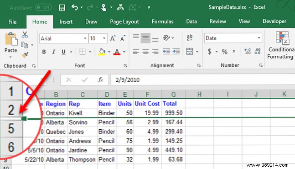Select the cell containing Thompson
The width and height of the screenshot is (295, 169).
tap(82, 159)
